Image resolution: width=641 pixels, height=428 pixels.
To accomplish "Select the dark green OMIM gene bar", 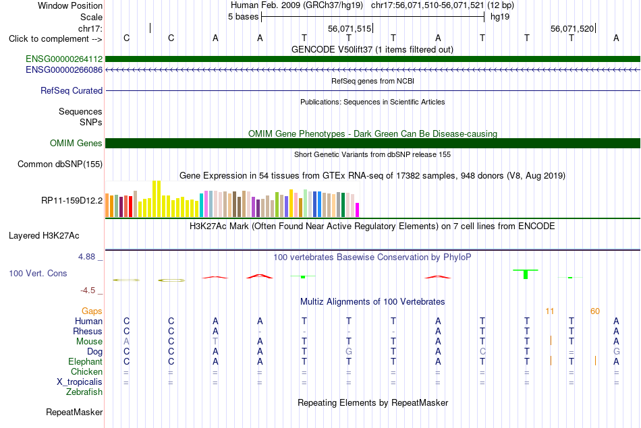I will [x=372, y=144].
